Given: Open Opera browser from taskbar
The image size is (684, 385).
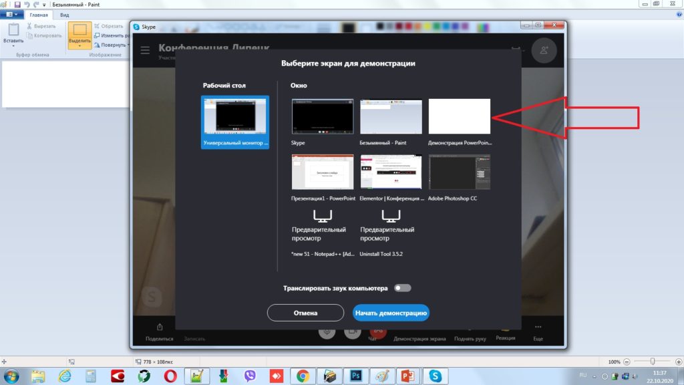Looking at the screenshot, I should pyautogui.click(x=170, y=376).
